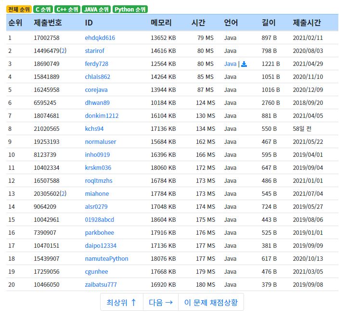Click submission number 18690749
Image resolution: width=360 pixels, height=318 pixels.
tap(47, 64)
